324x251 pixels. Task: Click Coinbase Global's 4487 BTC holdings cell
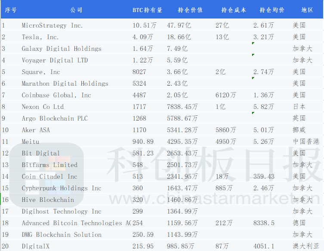(x=139, y=95)
